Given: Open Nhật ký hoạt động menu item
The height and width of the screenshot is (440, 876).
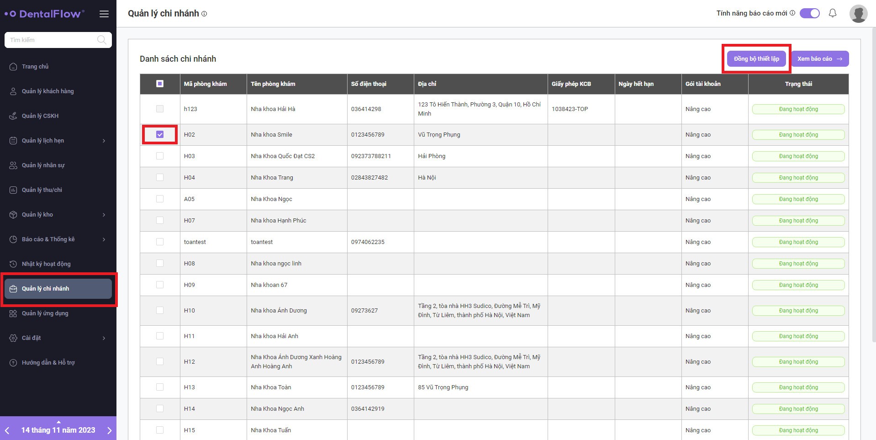Looking at the screenshot, I should pos(46,264).
